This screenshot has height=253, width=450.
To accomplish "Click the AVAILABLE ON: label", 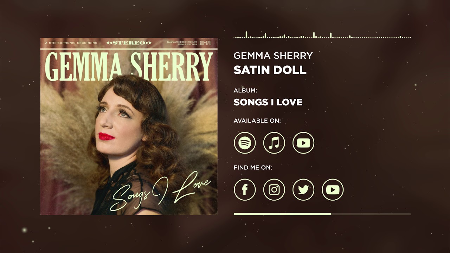I will [x=257, y=121].
